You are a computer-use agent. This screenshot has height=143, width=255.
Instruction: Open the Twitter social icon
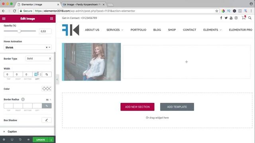pyautogui.click(x=226, y=18)
